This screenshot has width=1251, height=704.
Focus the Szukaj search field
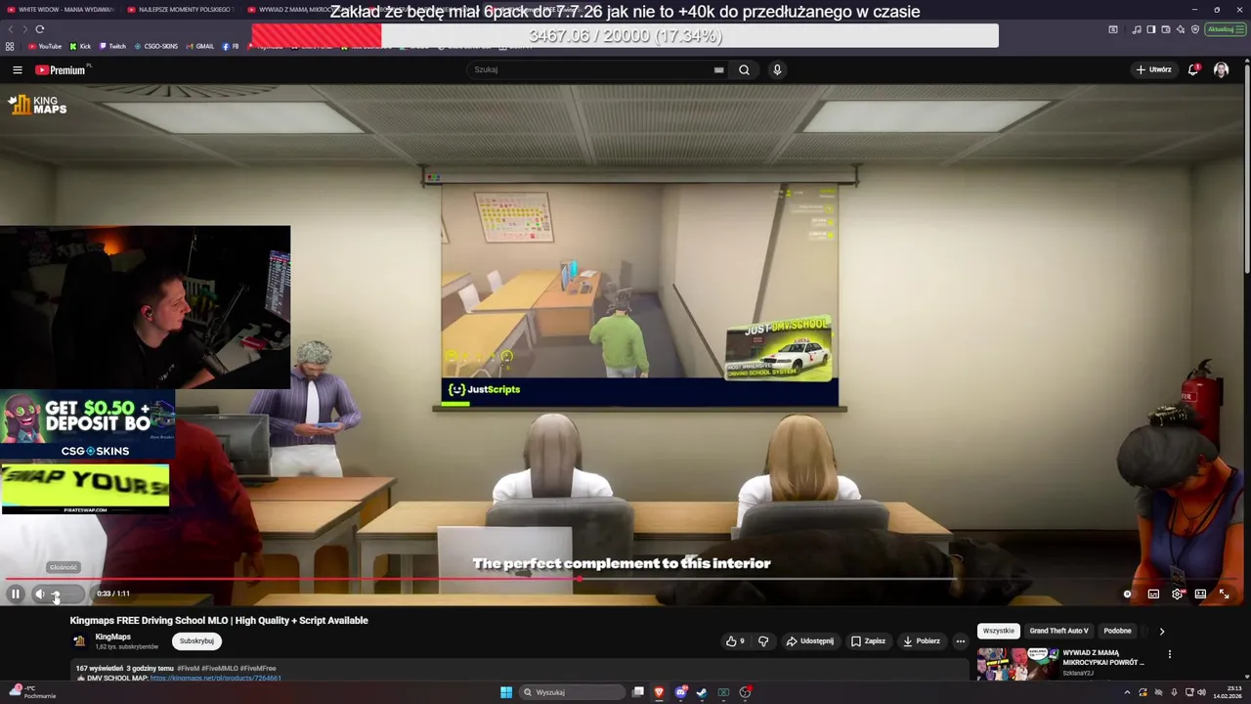[591, 69]
